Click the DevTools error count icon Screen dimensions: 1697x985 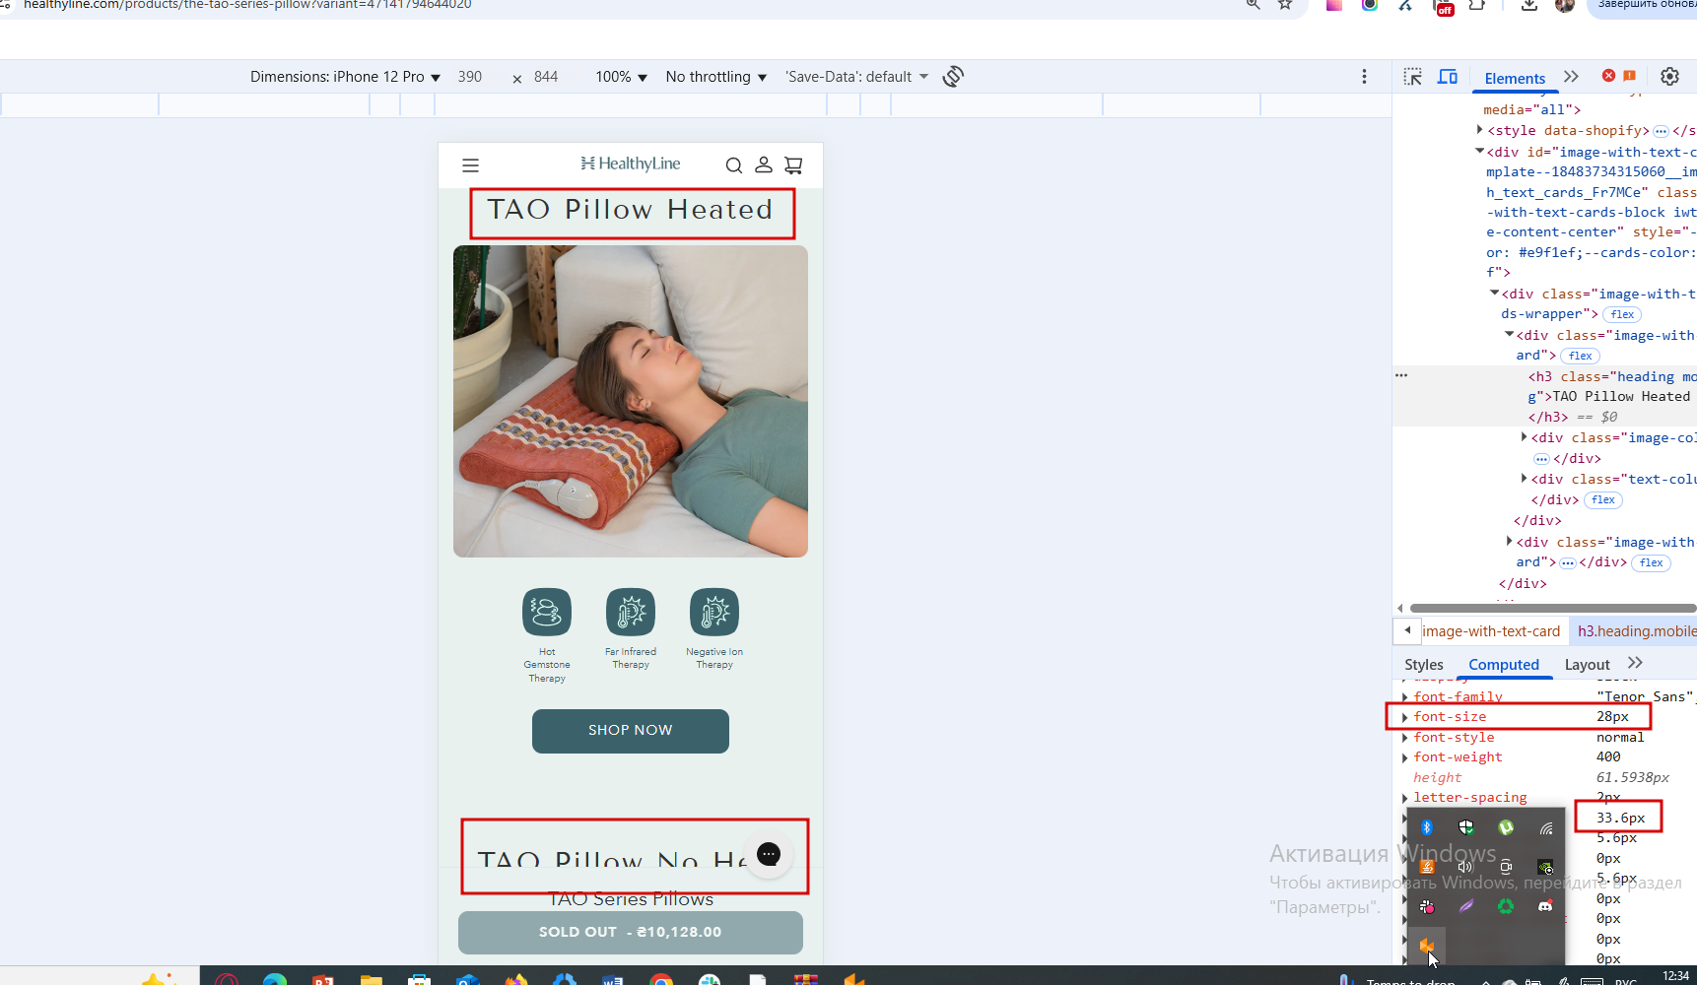click(x=1608, y=76)
